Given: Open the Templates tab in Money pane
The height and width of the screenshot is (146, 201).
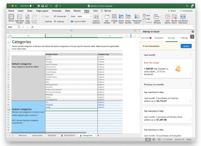Looking at the screenshot, I should tap(159, 38).
